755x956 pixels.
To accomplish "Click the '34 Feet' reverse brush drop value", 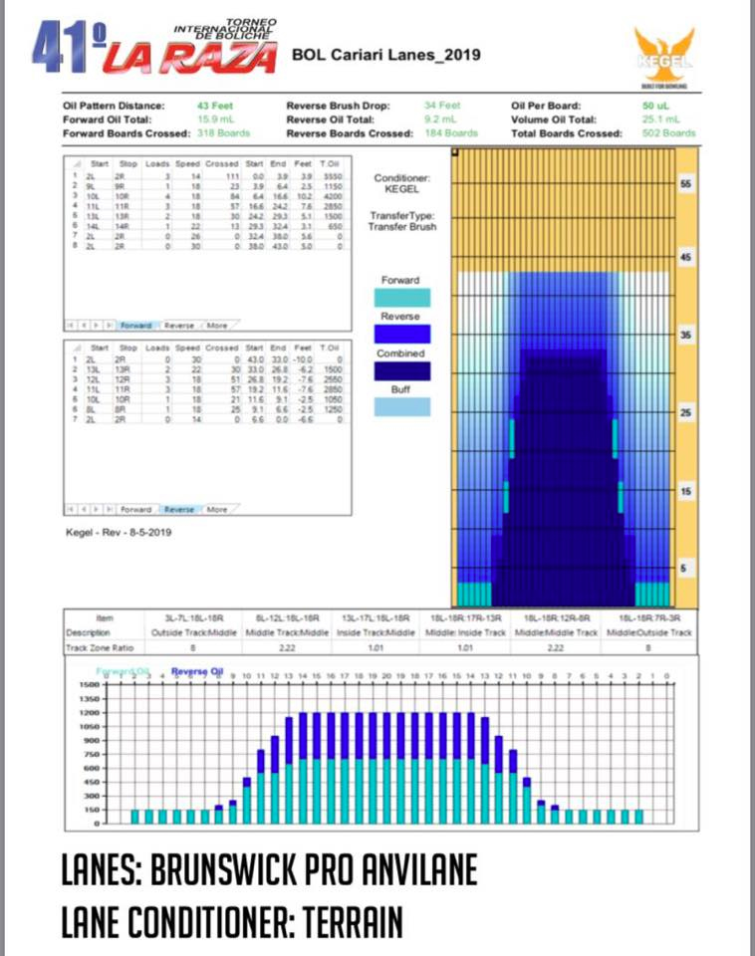I will [442, 105].
